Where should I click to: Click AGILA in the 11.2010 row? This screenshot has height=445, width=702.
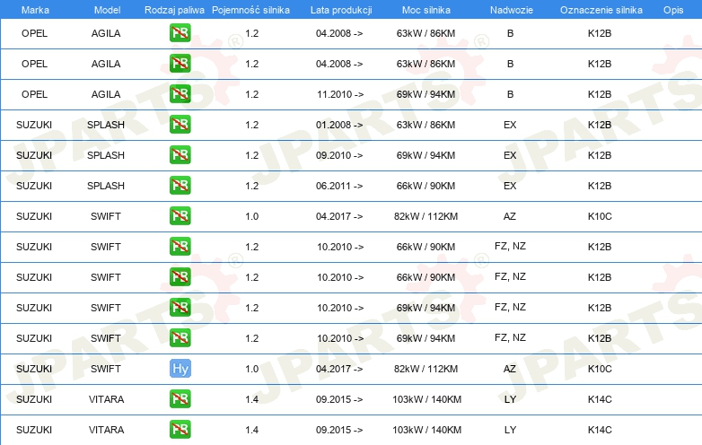(x=106, y=94)
